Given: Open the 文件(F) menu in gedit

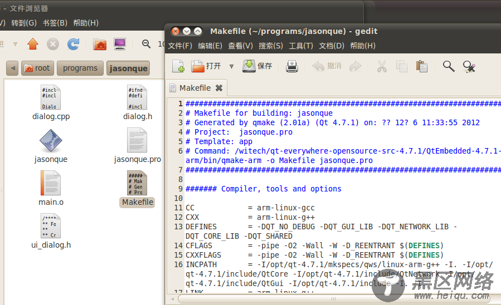Looking at the screenshot, I should pos(180,46).
